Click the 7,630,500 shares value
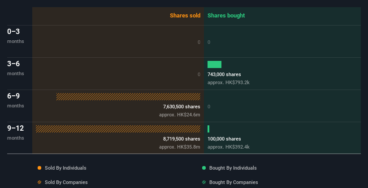The image size is (368, 188). coord(182,107)
